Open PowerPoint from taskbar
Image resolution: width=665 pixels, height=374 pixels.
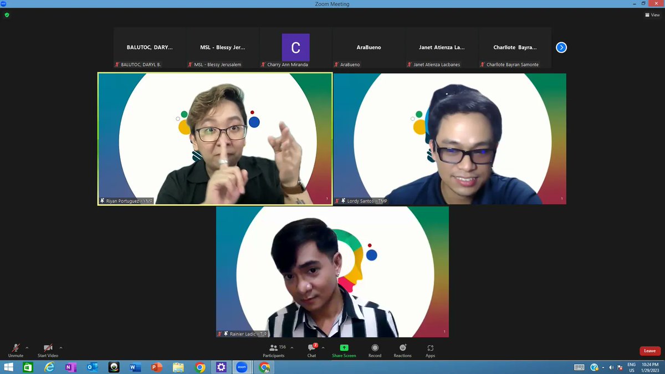[157, 367]
